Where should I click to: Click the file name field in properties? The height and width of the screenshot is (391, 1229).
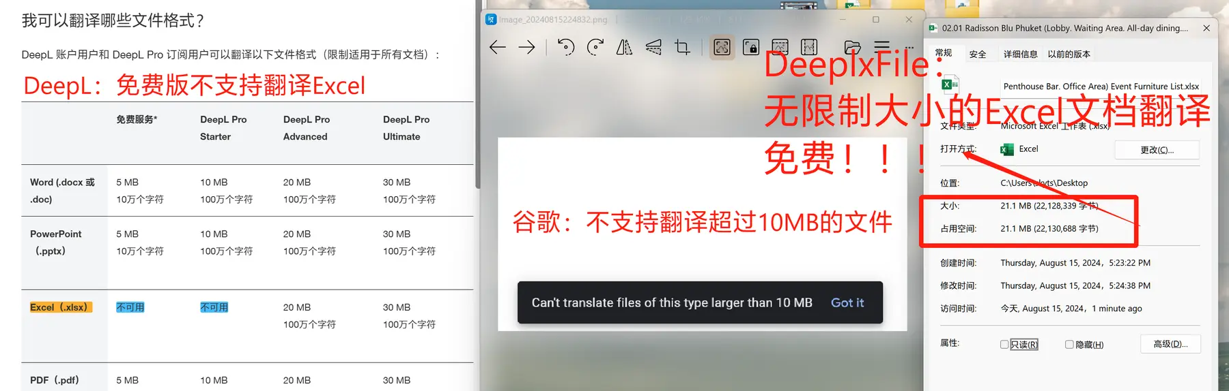(1101, 87)
